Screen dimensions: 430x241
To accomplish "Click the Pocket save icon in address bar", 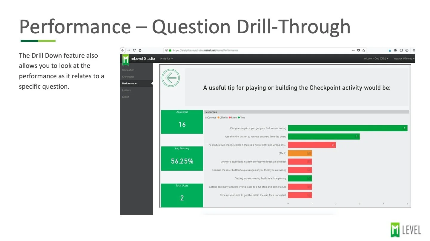I will tap(359, 50).
